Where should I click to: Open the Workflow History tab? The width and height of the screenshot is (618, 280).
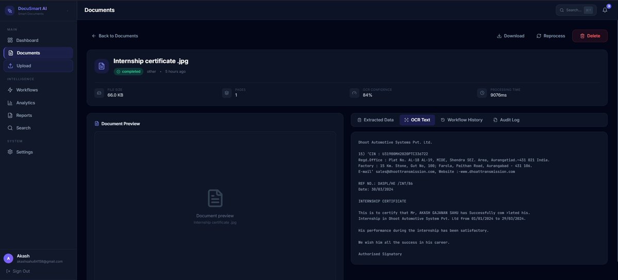tap(461, 120)
